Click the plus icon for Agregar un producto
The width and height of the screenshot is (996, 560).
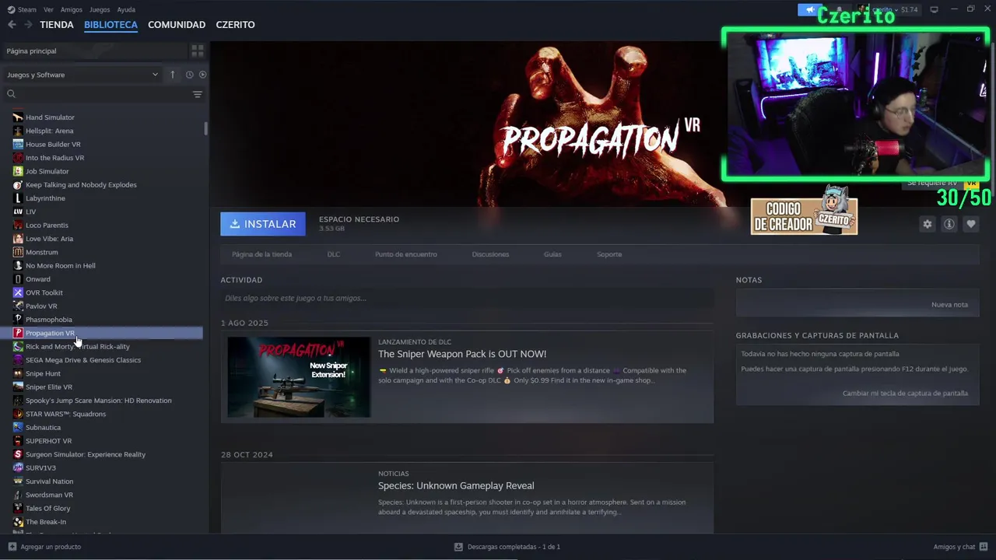pos(12,547)
